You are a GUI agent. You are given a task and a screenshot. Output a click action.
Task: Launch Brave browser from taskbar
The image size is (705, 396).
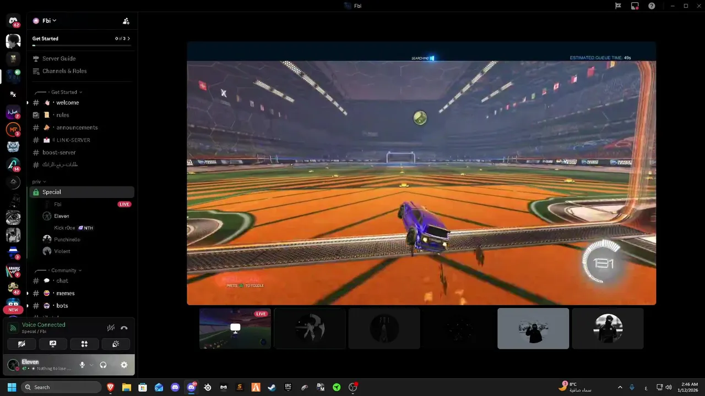pos(111,387)
